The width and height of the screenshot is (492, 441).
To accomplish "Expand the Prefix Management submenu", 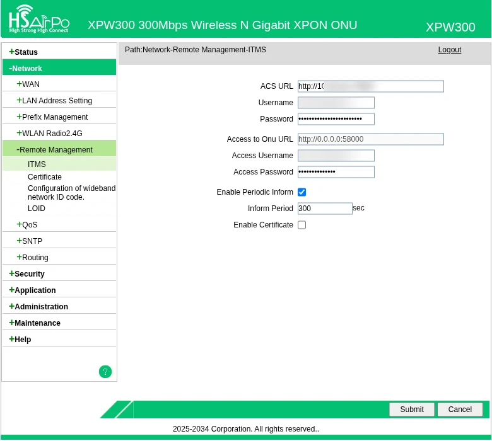I will click(52, 117).
